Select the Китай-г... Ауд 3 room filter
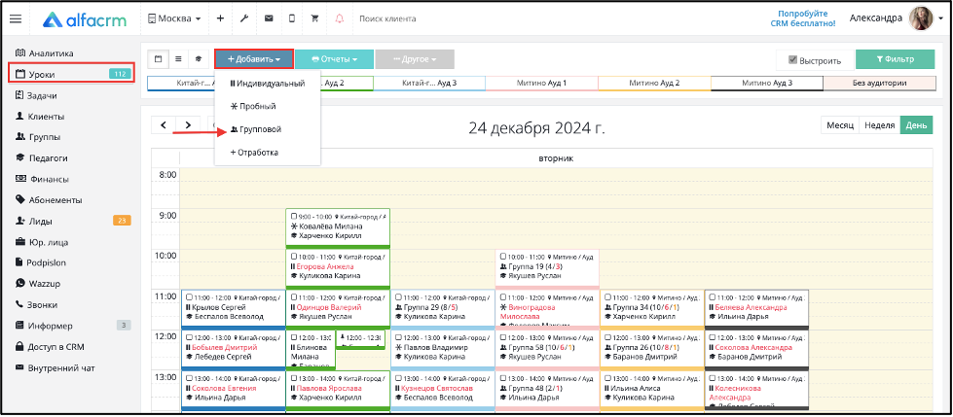Viewport: 953px width, 417px height. point(429,84)
